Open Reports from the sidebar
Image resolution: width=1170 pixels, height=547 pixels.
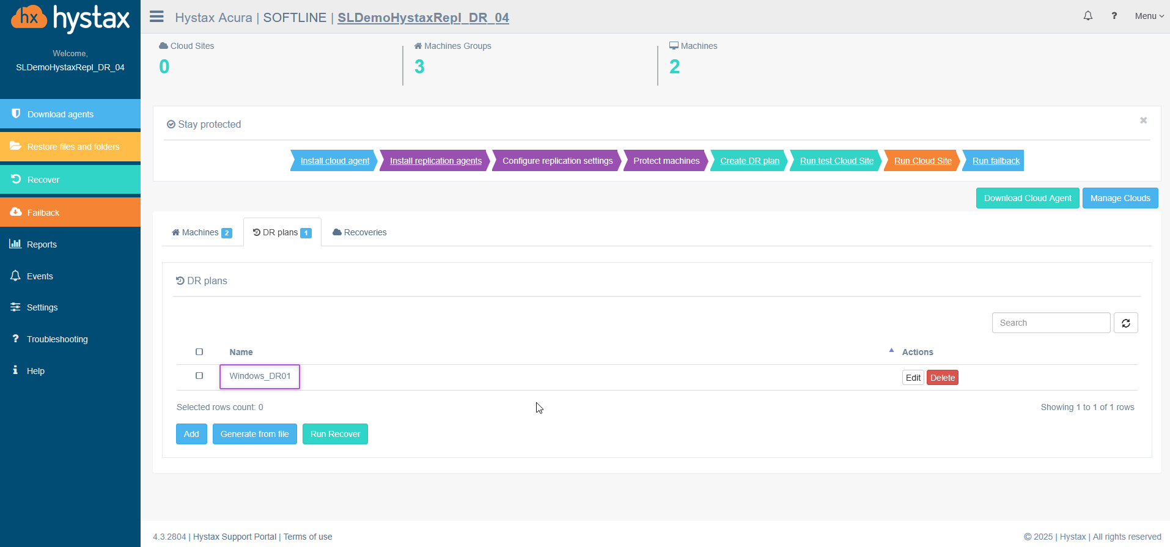tap(42, 244)
